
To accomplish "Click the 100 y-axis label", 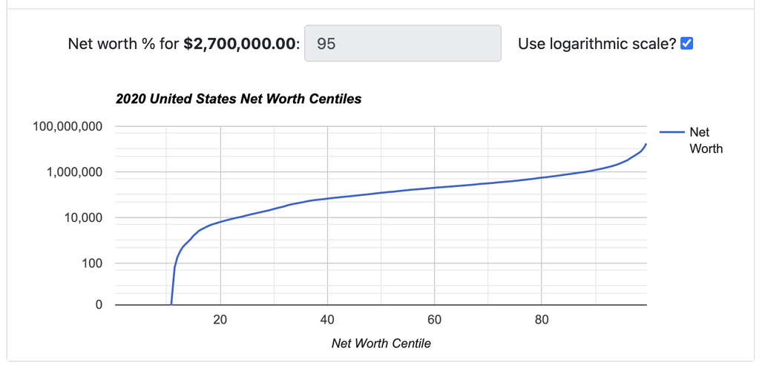I will [92, 263].
